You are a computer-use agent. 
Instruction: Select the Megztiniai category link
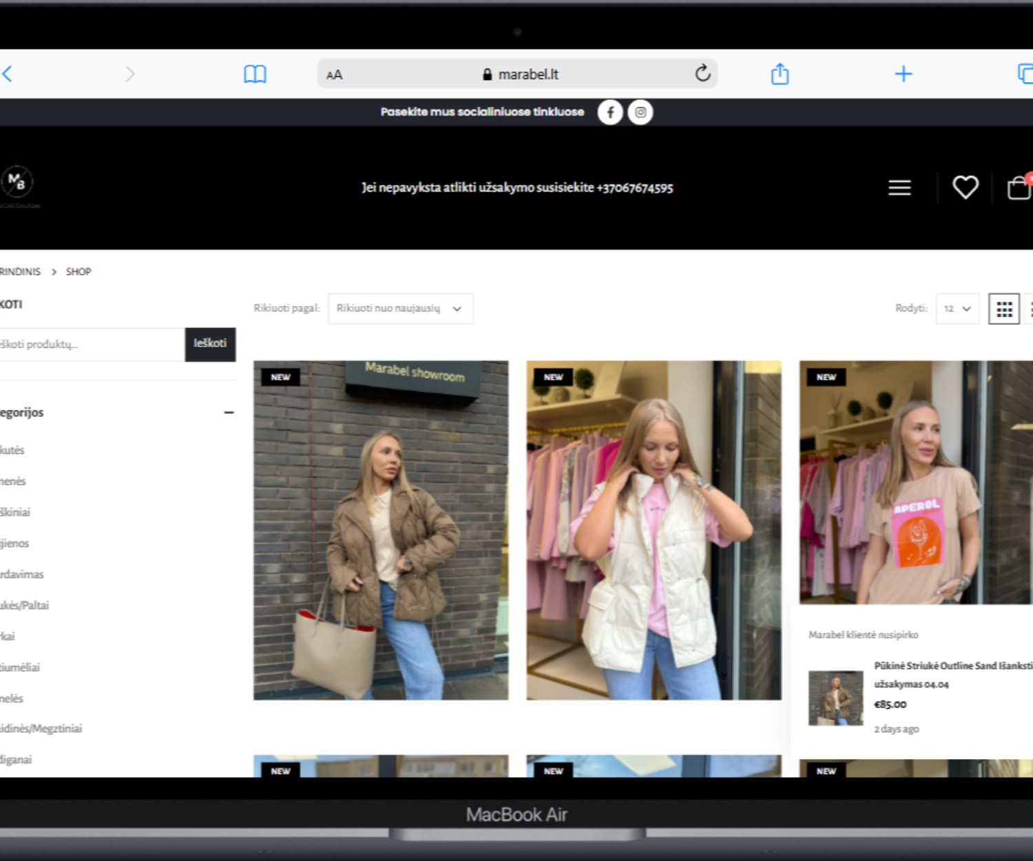[41, 729]
